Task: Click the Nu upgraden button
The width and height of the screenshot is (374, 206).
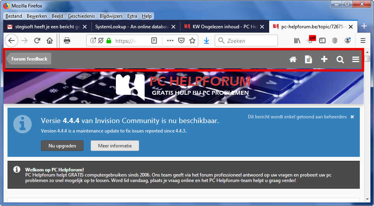Action: (62, 145)
